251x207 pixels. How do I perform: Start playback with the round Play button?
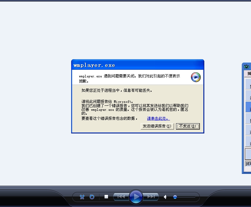(x=136, y=197)
